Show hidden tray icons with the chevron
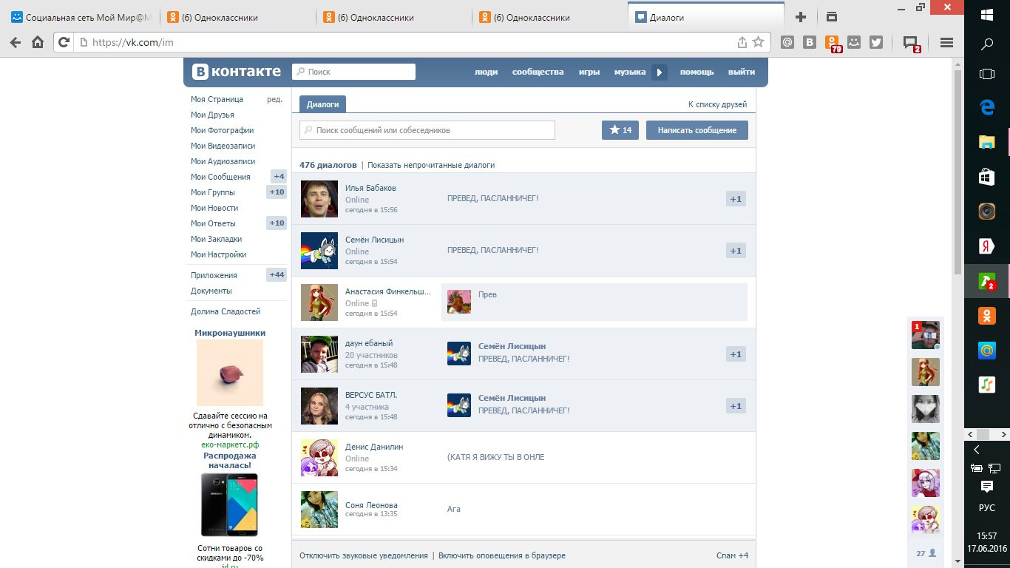This screenshot has width=1010, height=568. (976, 450)
